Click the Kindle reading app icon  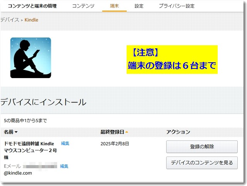(31, 58)
